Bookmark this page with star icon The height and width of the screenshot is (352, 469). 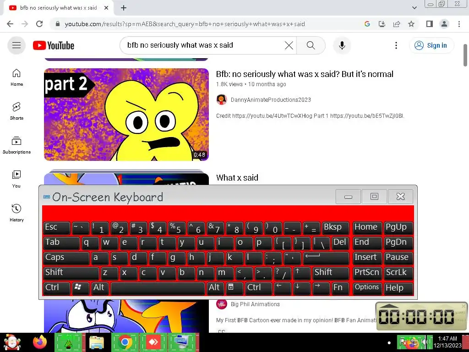pyautogui.click(x=411, y=24)
